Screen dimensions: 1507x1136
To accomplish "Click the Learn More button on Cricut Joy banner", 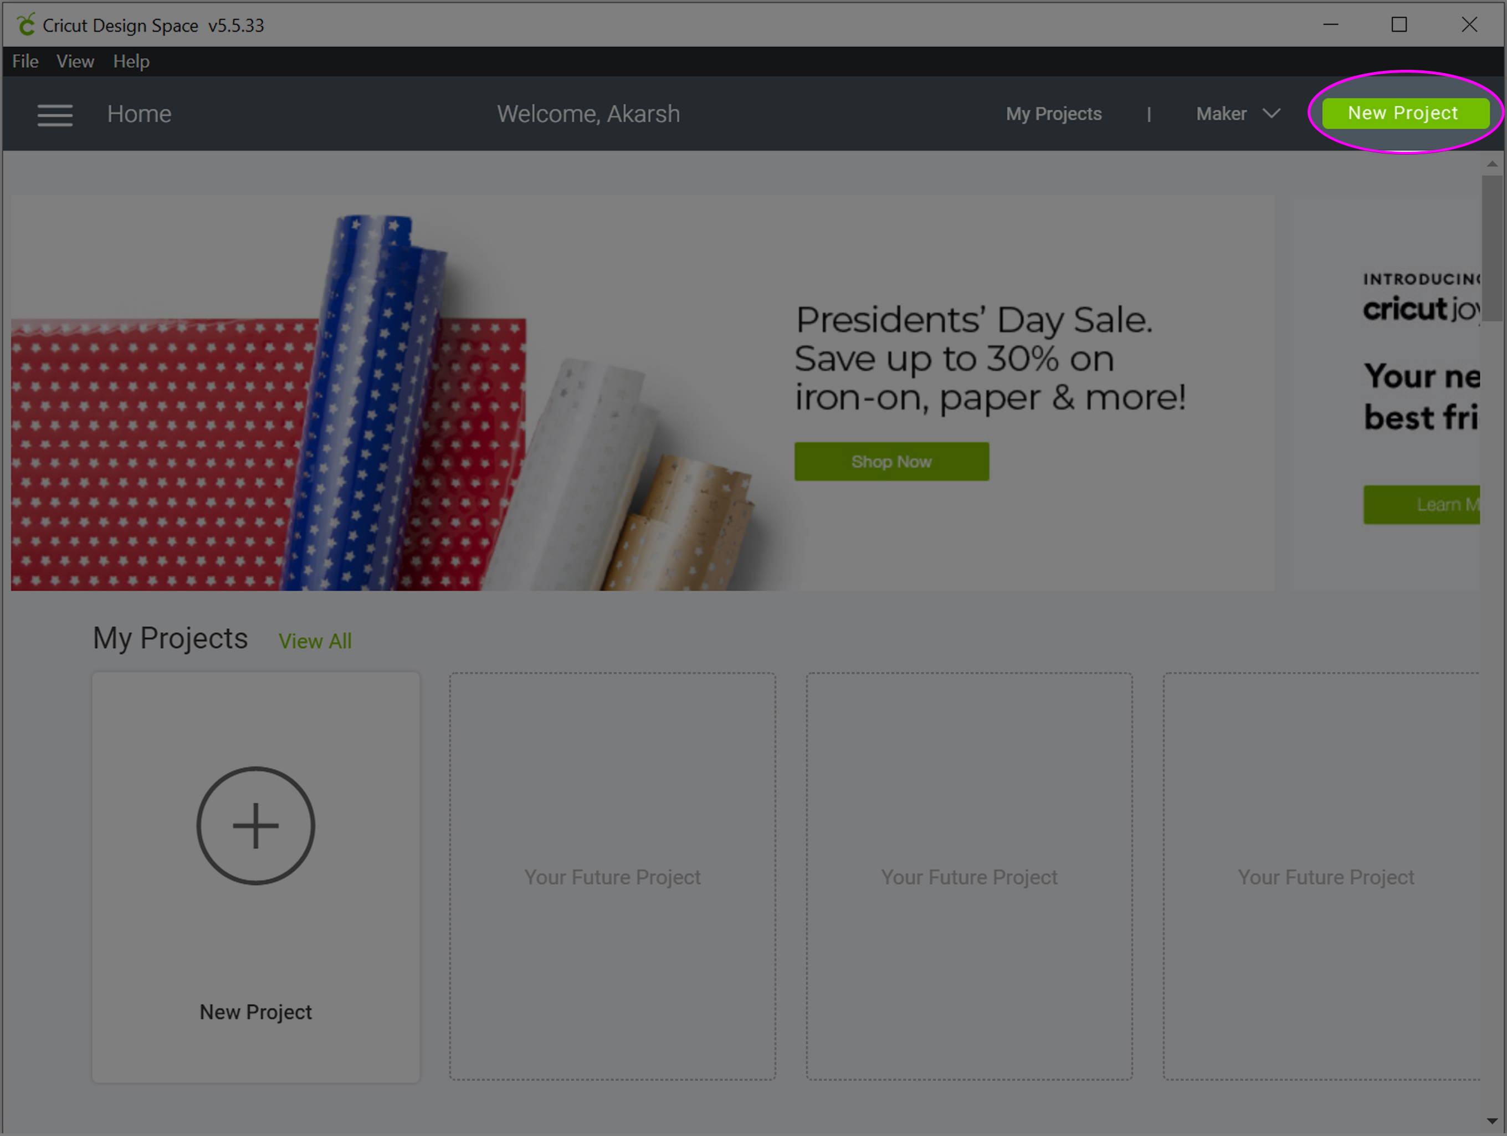I will [x=1421, y=504].
